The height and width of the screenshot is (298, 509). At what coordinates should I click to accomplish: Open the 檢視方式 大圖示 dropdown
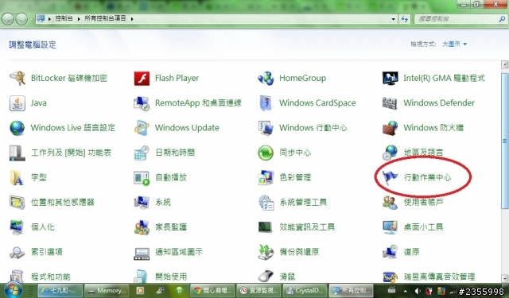[x=454, y=44]
